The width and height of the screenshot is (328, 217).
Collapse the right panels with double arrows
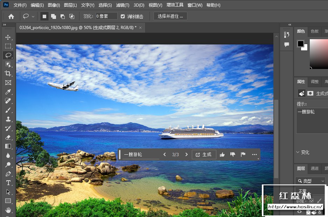coord(290,24)
